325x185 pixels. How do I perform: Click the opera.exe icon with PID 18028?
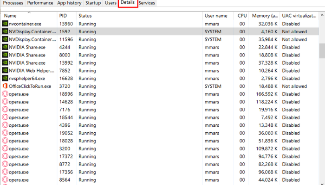(5, 141)
